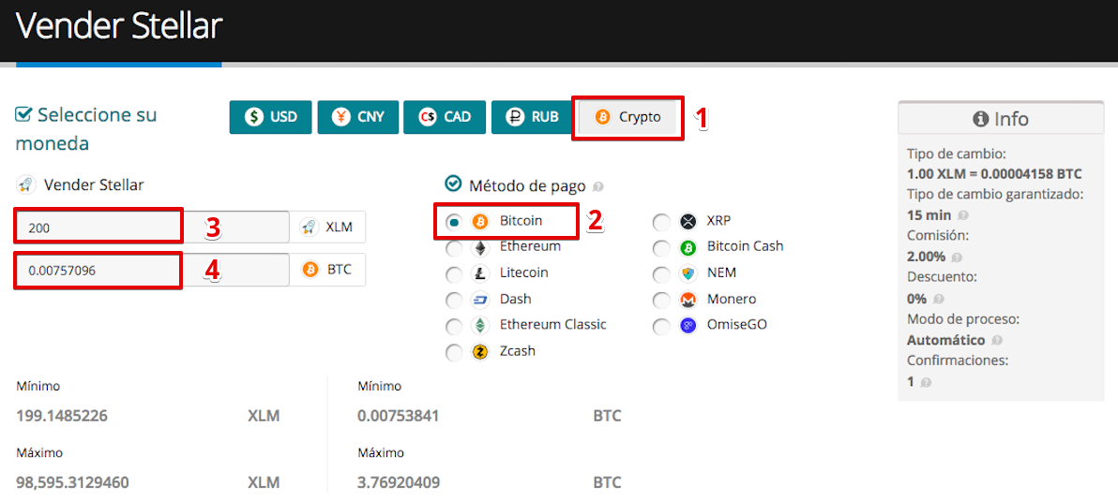Click the XRP logo icon
The height and width of the screenshot is (500, 1118).
click(687, 222)
